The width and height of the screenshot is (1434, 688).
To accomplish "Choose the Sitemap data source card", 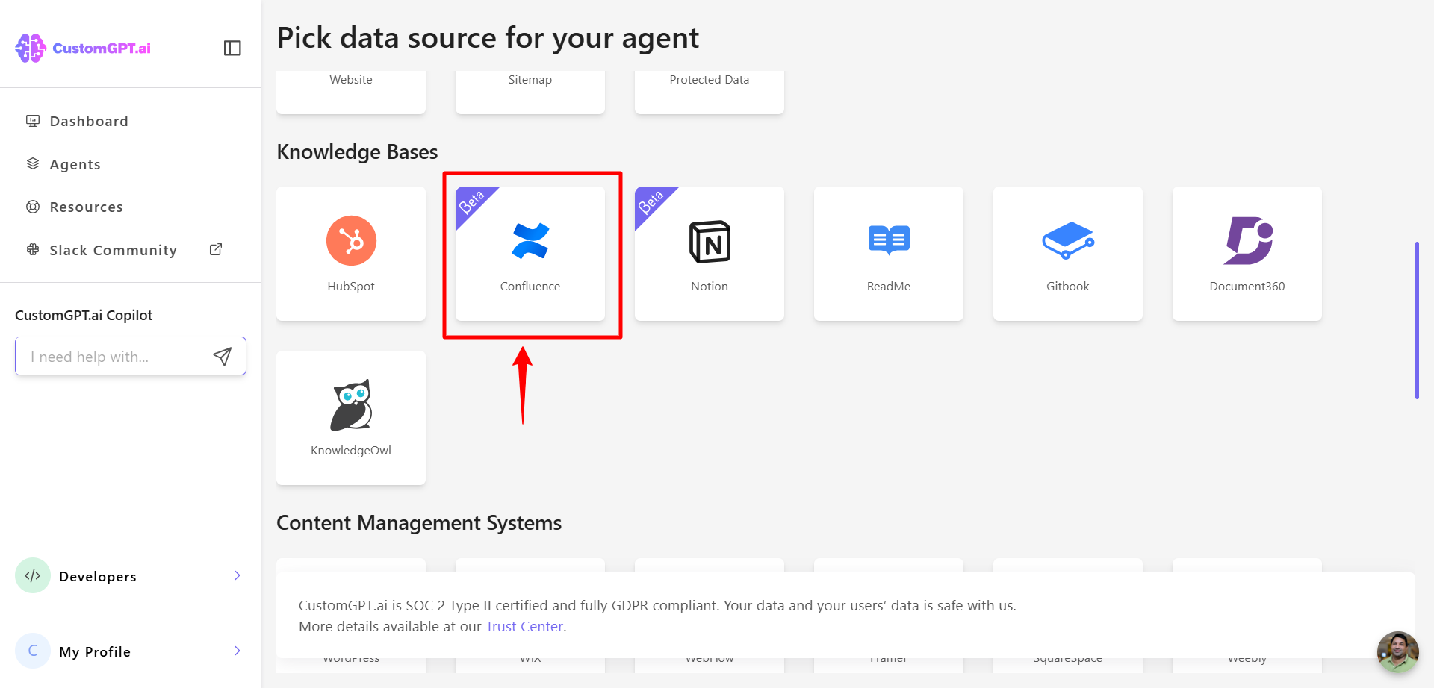I will [530, 92].
